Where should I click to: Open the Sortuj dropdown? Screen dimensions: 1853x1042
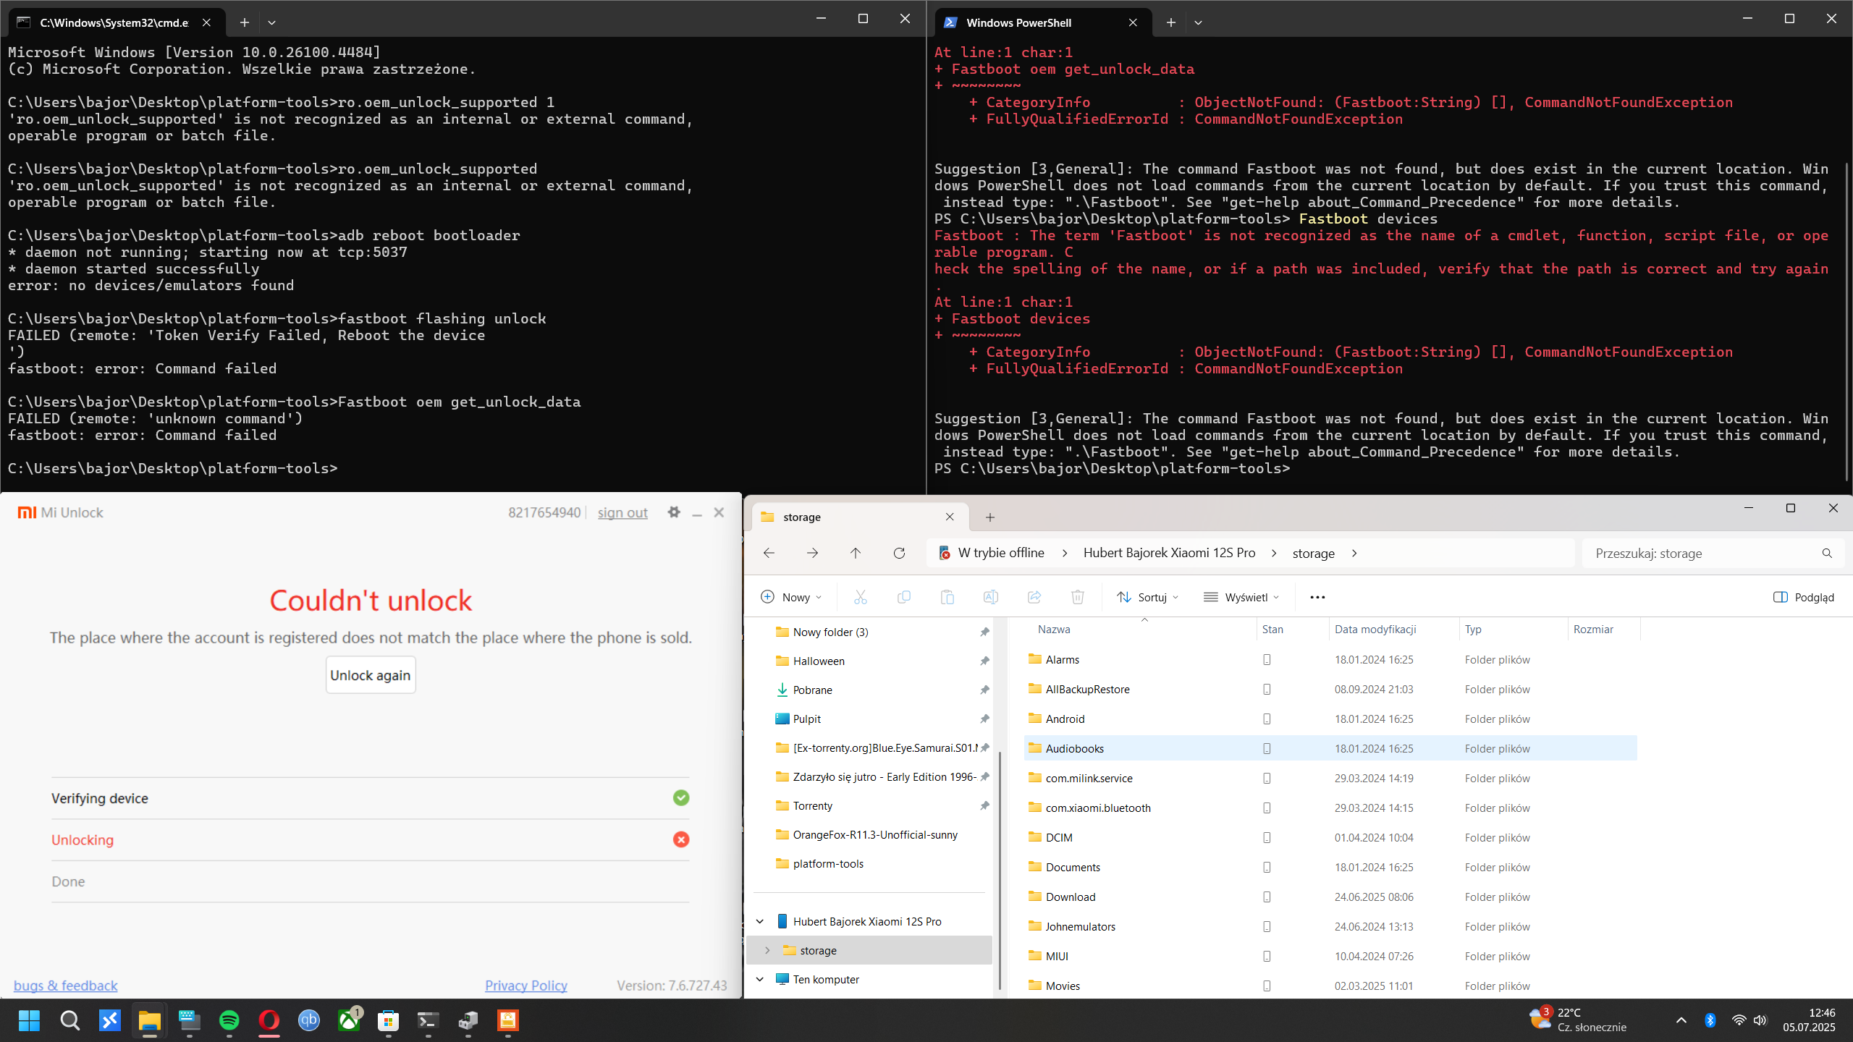1148,597
